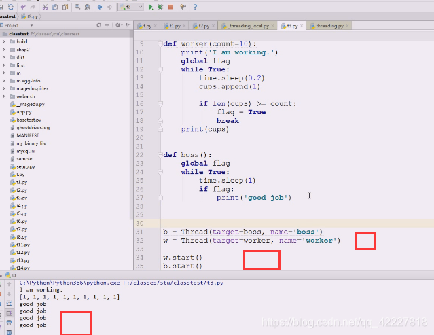The width and height of the screenshot is (434, 335).
Task: Click the Find magnifier icon
Action: point(77,7)
